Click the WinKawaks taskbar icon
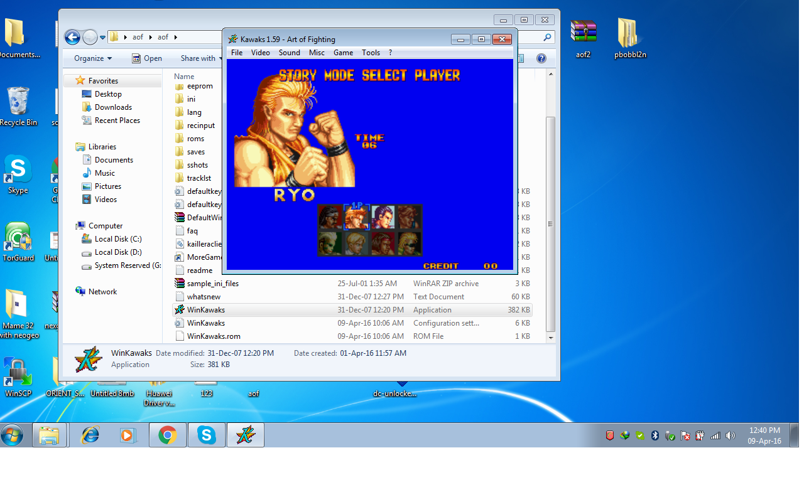This screenshot has height=502, width=804. click(x=245, y=435)
